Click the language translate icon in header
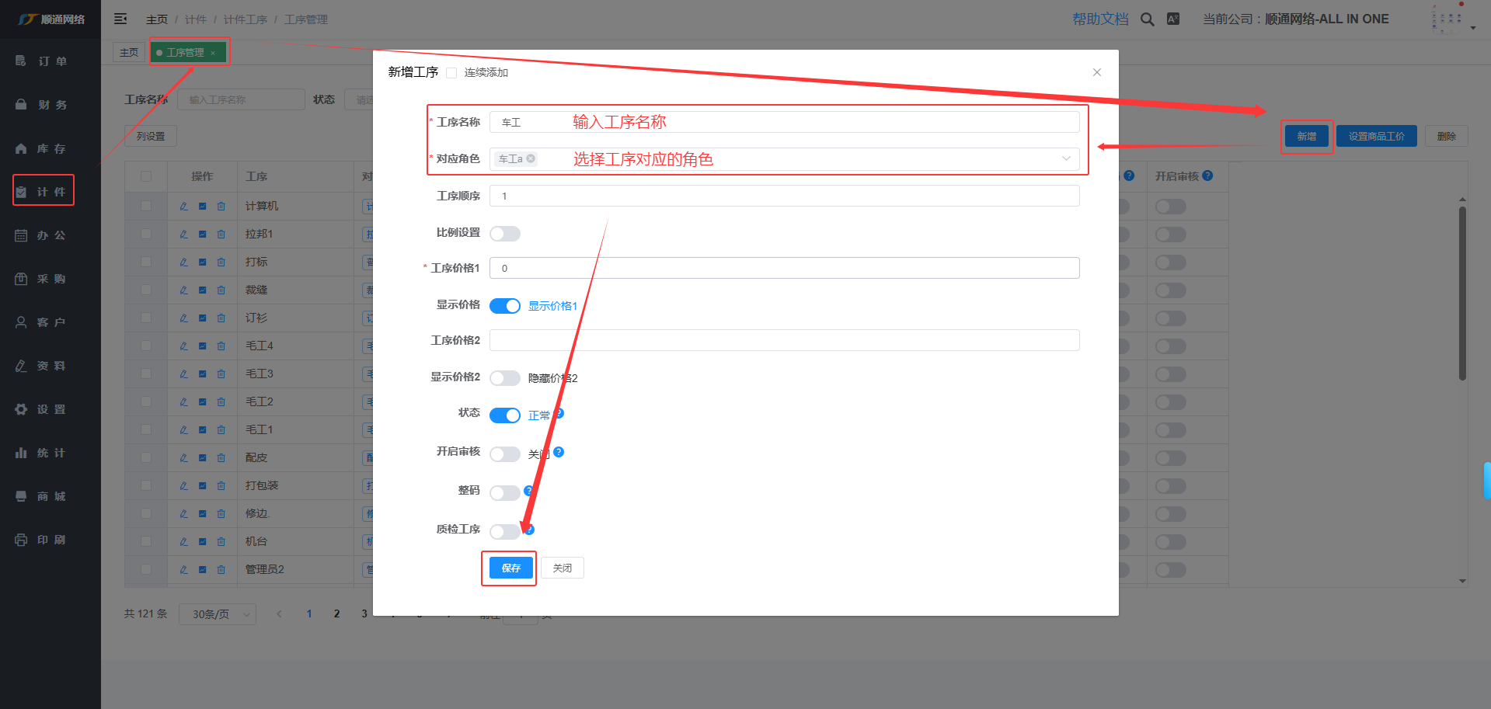The width and height of the screenshot is (1491, 709). point(1173,19)
